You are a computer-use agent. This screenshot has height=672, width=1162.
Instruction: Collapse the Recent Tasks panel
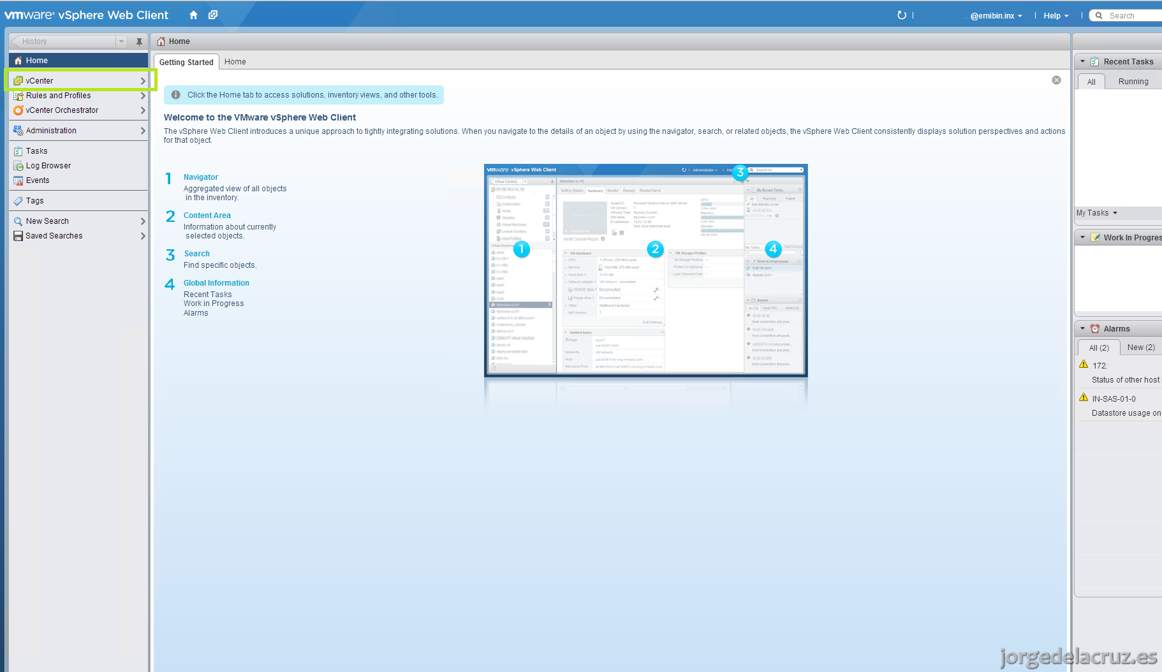pyautogui.click(x=1082, y=62)
